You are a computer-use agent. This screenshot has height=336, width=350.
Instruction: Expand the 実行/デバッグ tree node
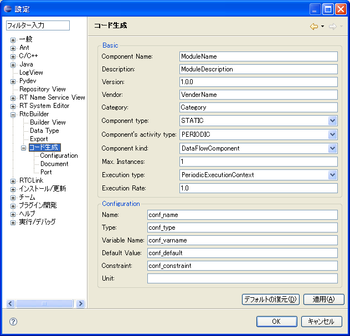[13, 223]
